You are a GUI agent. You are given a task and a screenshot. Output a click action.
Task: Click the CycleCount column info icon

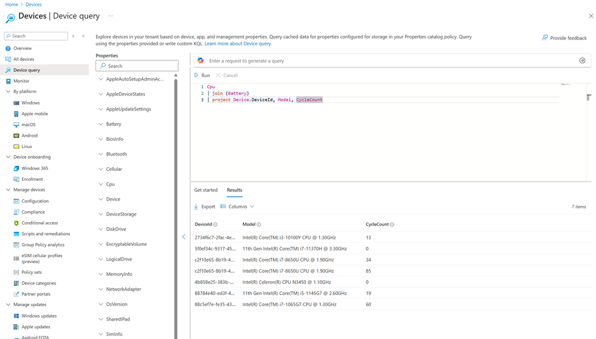[392, 224]
